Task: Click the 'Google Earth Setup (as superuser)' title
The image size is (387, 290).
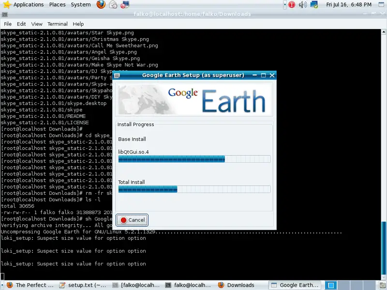Action: point(193,75)
